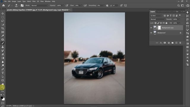
Task: Select the Frame tool
Action: click(x=3, y=32)
